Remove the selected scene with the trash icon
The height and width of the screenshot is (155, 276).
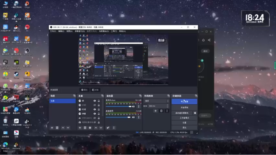pyautogui.click(x=57, y=128)
